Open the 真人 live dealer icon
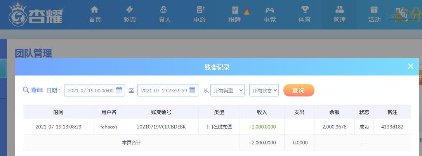The height and width of the screenshot is (156, 422). pyautogui.click(x=164, y=10)
